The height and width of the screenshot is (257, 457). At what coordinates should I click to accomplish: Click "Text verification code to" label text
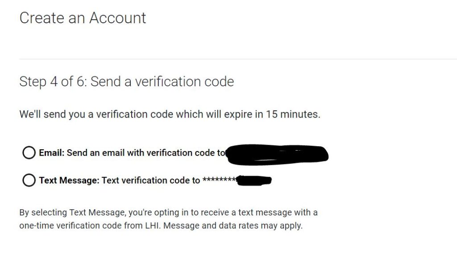(151, 181)
